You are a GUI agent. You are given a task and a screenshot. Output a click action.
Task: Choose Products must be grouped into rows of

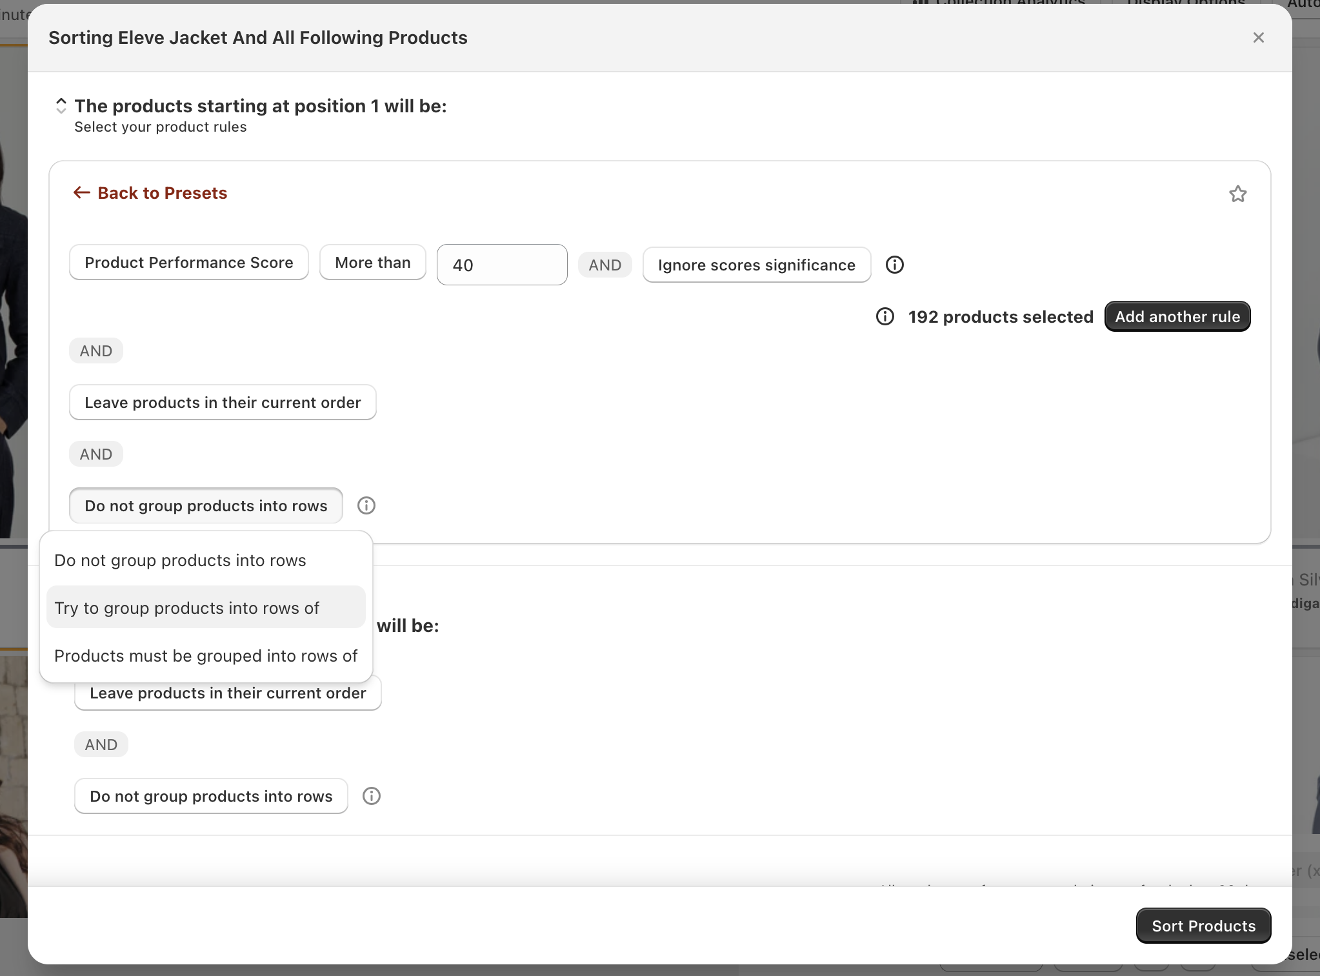coord(205,656)
